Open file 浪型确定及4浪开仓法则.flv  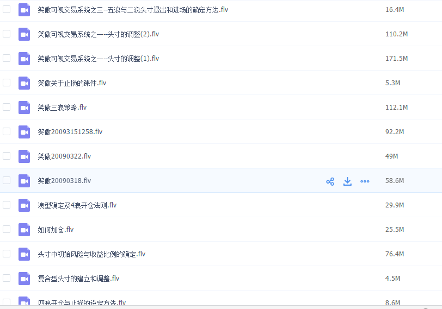tap(77, 205)
